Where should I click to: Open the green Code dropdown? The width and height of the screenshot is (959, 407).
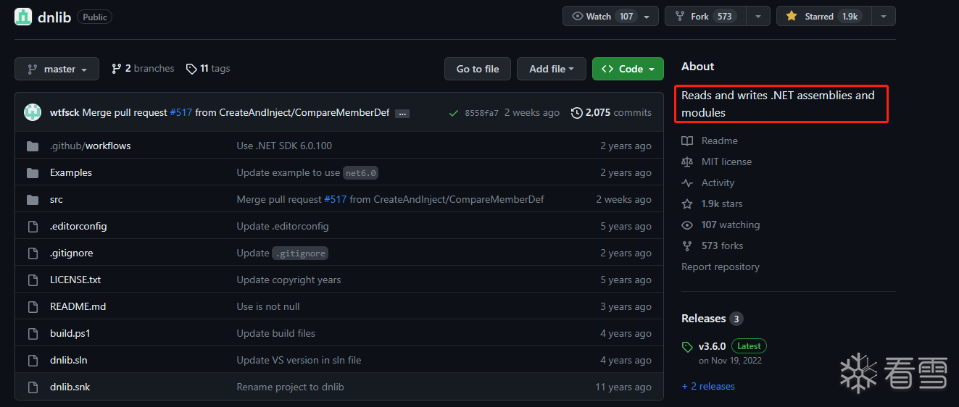pyautogui.click(x=628, y=69)
